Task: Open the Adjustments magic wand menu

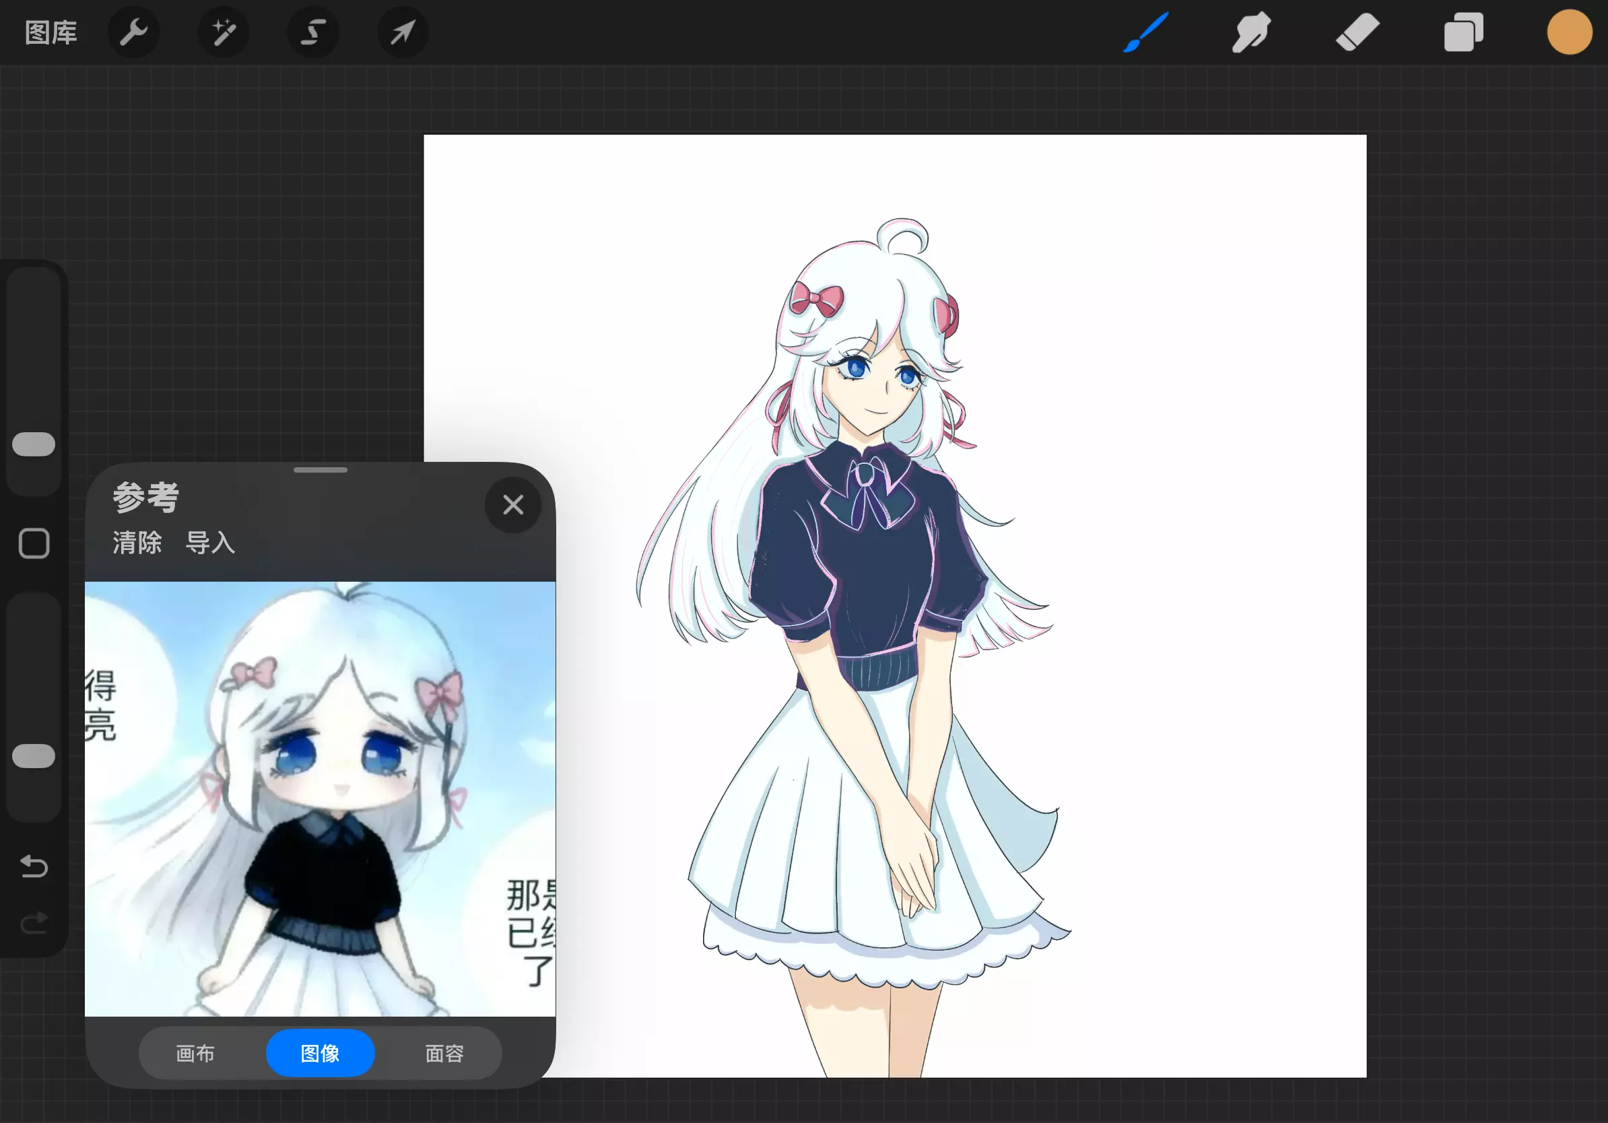Action: [x=224, y=32]
